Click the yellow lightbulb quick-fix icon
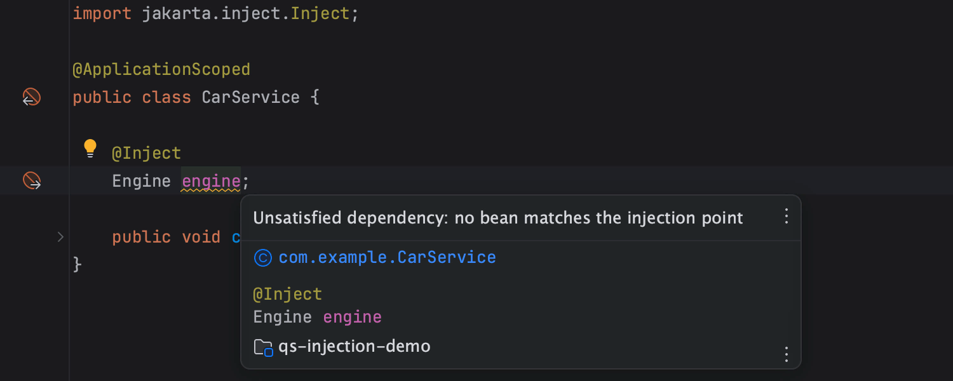This screenshot has height=381, width=953. (90, 149)
